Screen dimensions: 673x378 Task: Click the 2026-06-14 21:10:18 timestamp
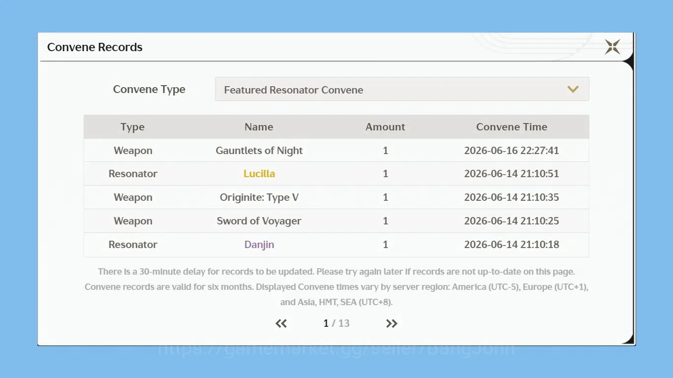511,245
